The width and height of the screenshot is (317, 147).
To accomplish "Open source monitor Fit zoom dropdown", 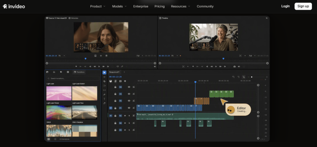I will click(x=62, y=56).
